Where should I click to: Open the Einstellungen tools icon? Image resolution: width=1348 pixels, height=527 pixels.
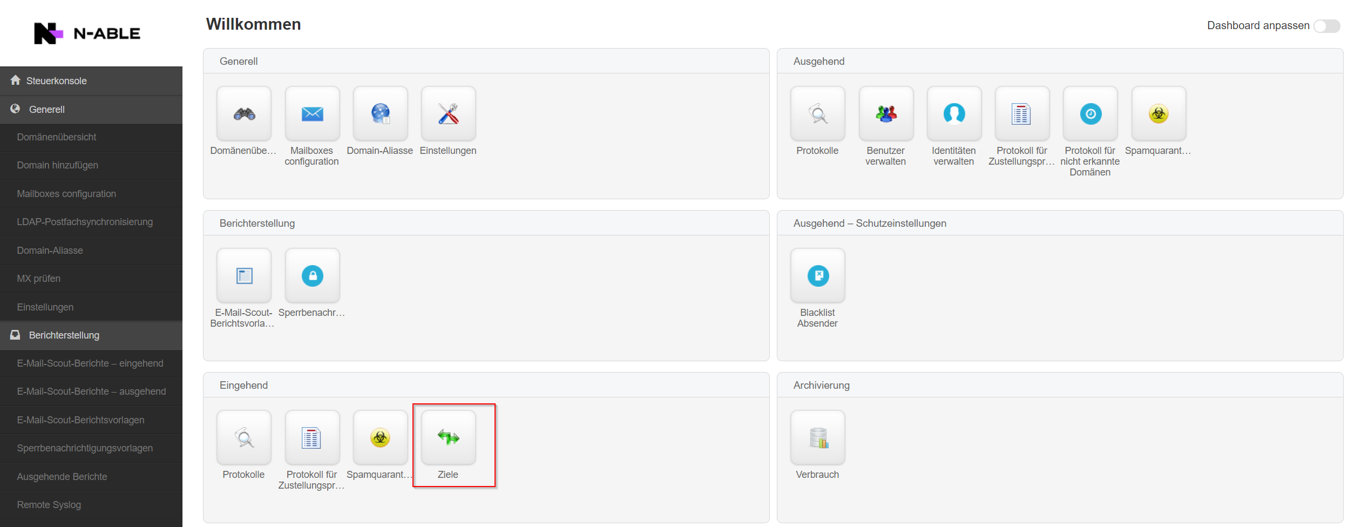pos(448,113)
